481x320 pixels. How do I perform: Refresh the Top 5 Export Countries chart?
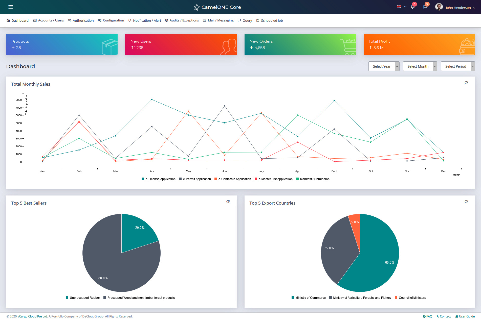pos(466,202)
